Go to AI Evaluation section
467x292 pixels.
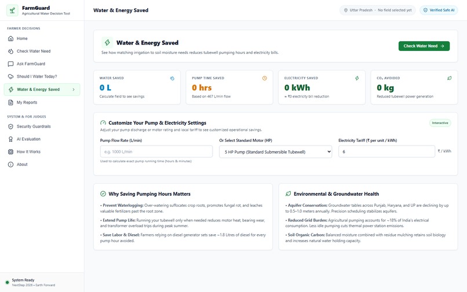coord(42,139)
